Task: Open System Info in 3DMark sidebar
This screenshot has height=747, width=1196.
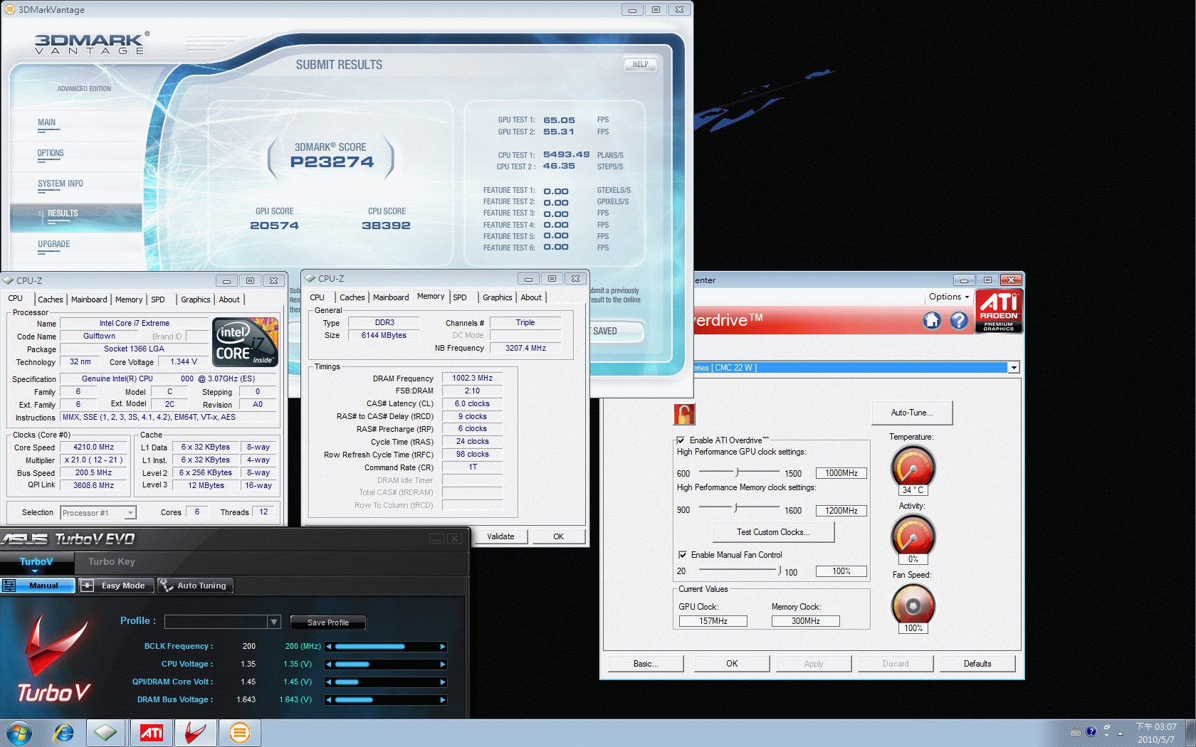Action: click(x=61, y=184)
